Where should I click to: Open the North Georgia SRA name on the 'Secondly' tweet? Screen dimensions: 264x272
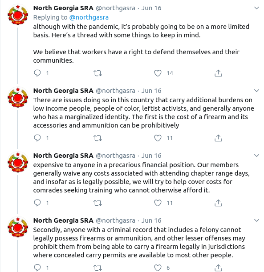coord(63,220)
